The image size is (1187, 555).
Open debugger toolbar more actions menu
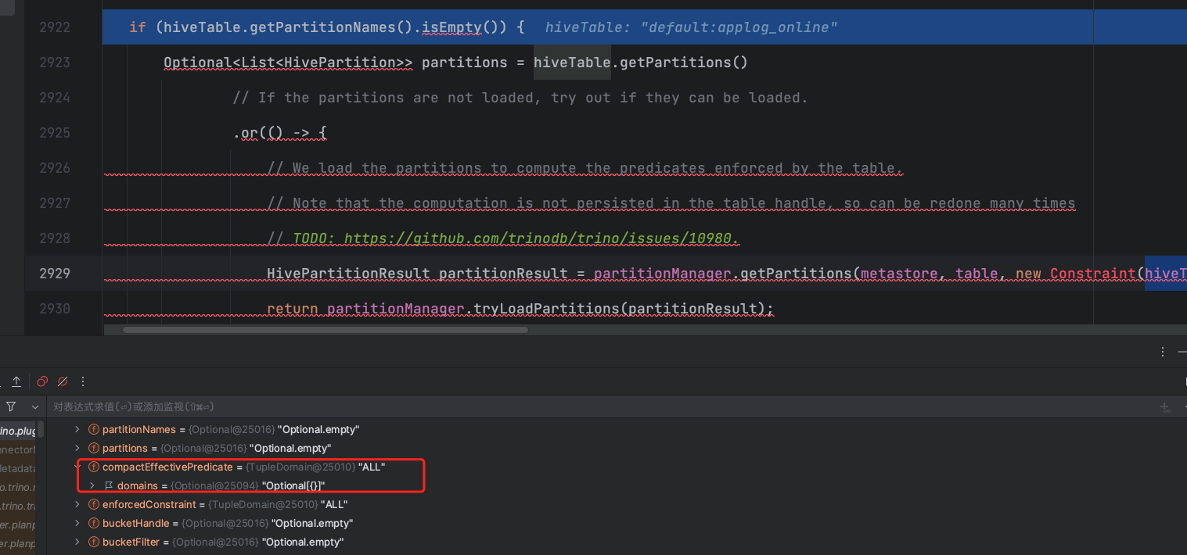[83, 381]
